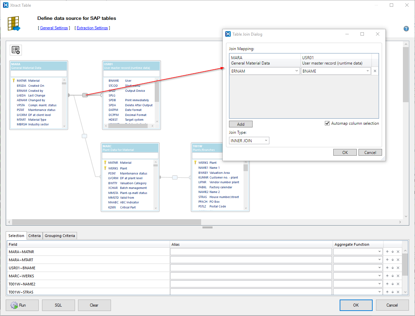Open the Join Type dropdown
The height and width of the screenshot is (316, 415).
tap(249, 141)
